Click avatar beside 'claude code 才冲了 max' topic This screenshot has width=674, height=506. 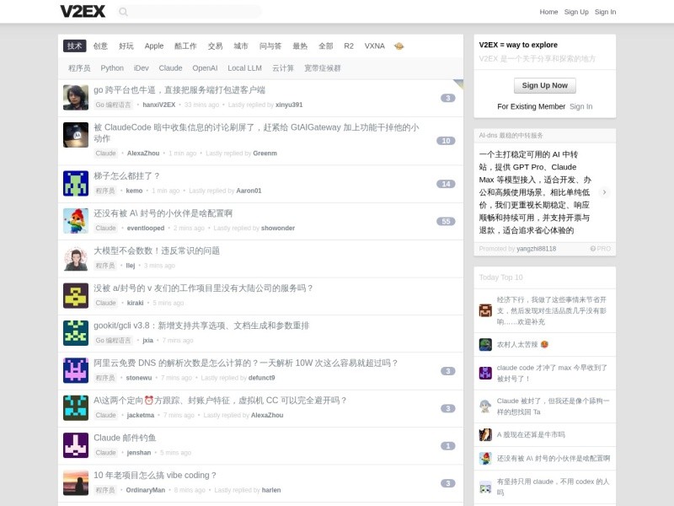pos(485,373)
